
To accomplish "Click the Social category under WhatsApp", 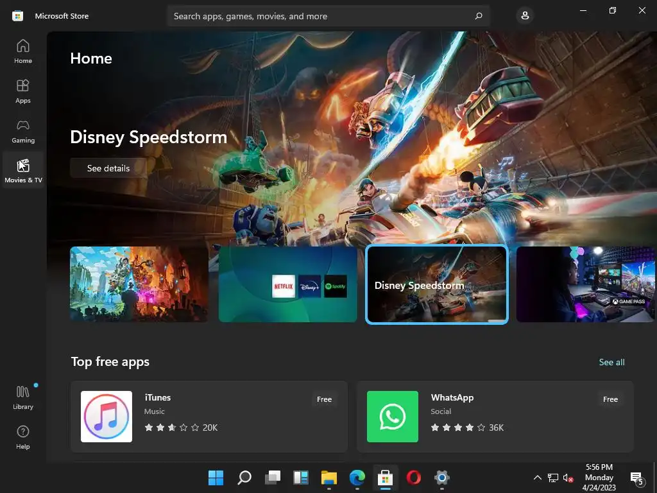I will tap(441, 411).
